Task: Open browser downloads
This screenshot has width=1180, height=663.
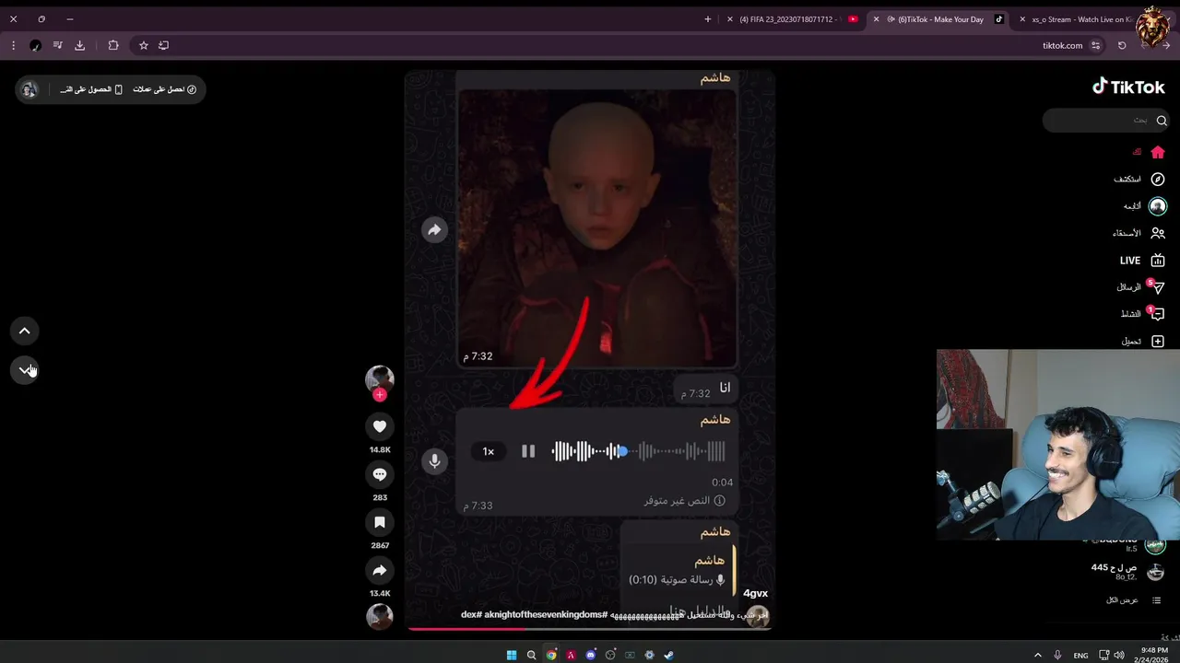Action: click(80, 45)
